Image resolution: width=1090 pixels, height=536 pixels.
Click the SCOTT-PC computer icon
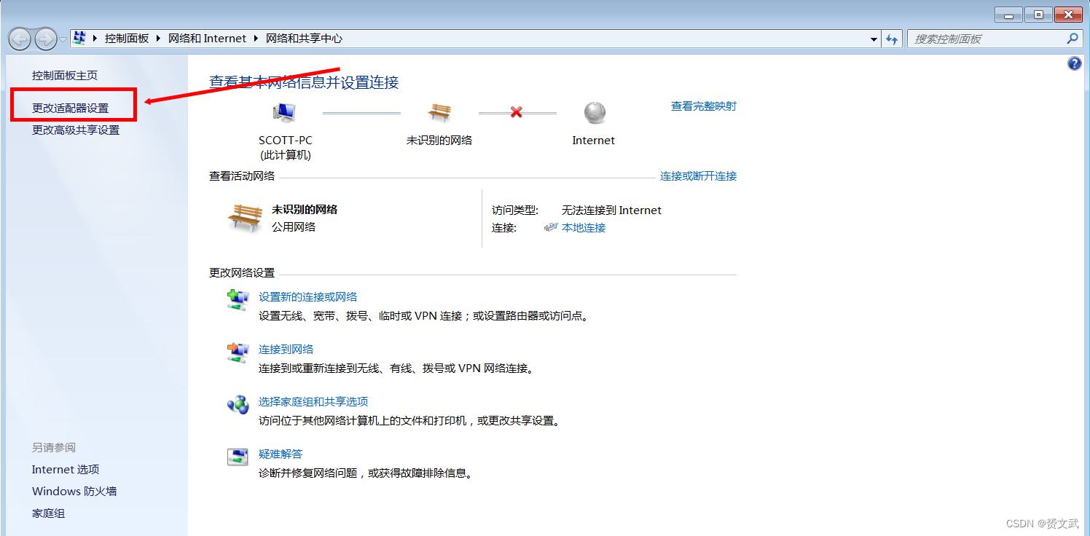284,113
